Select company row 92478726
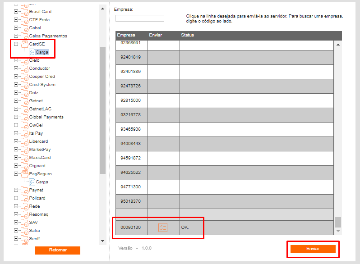 225,86
